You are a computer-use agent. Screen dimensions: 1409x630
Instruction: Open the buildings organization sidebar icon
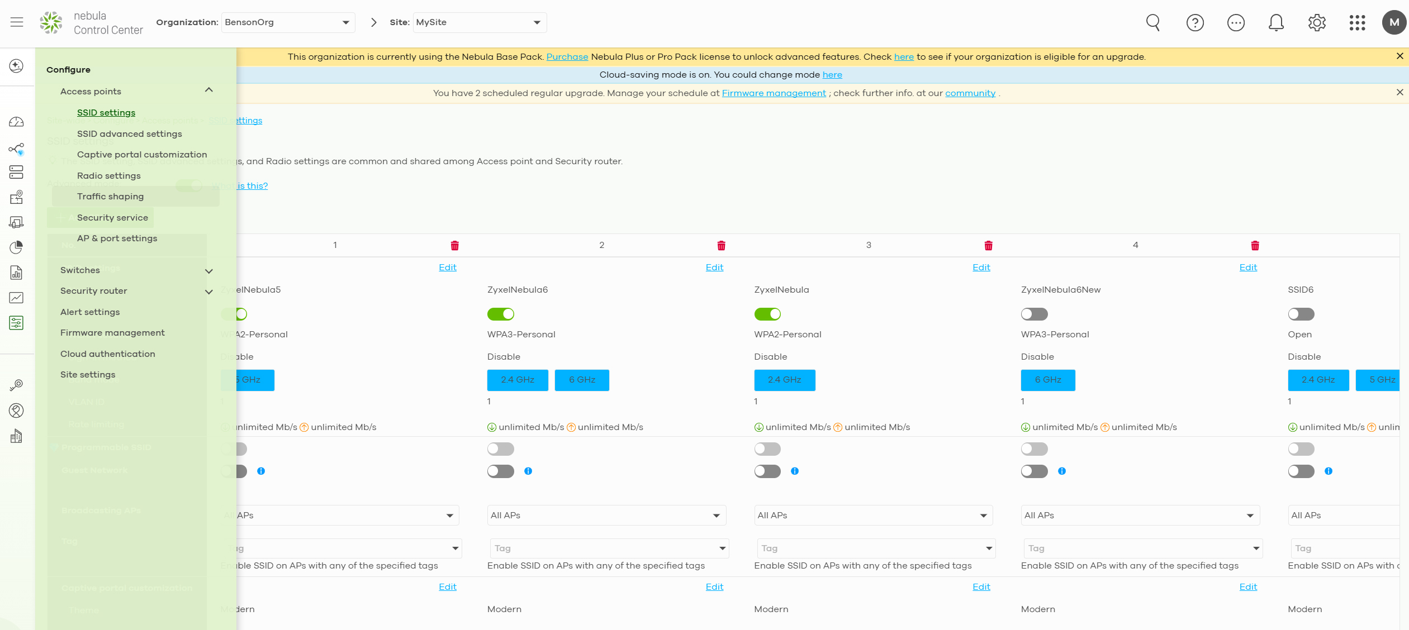click(16, 436)
